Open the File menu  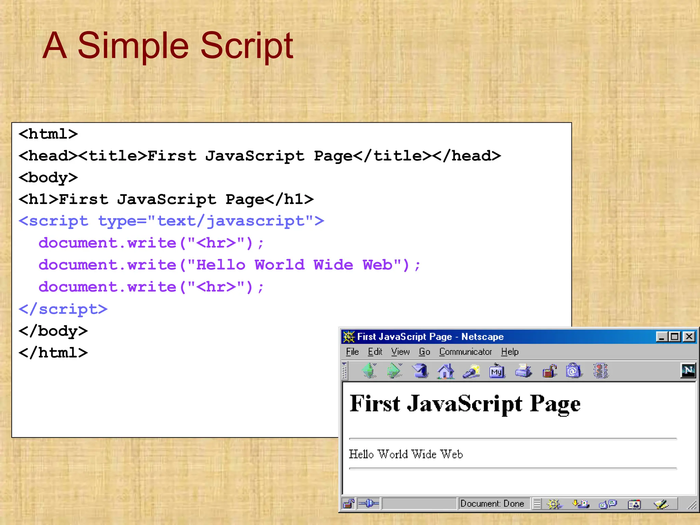point(352,352)
